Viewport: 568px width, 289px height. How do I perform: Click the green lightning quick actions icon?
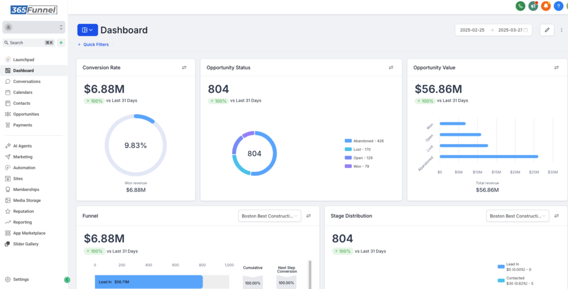(61, 43)
